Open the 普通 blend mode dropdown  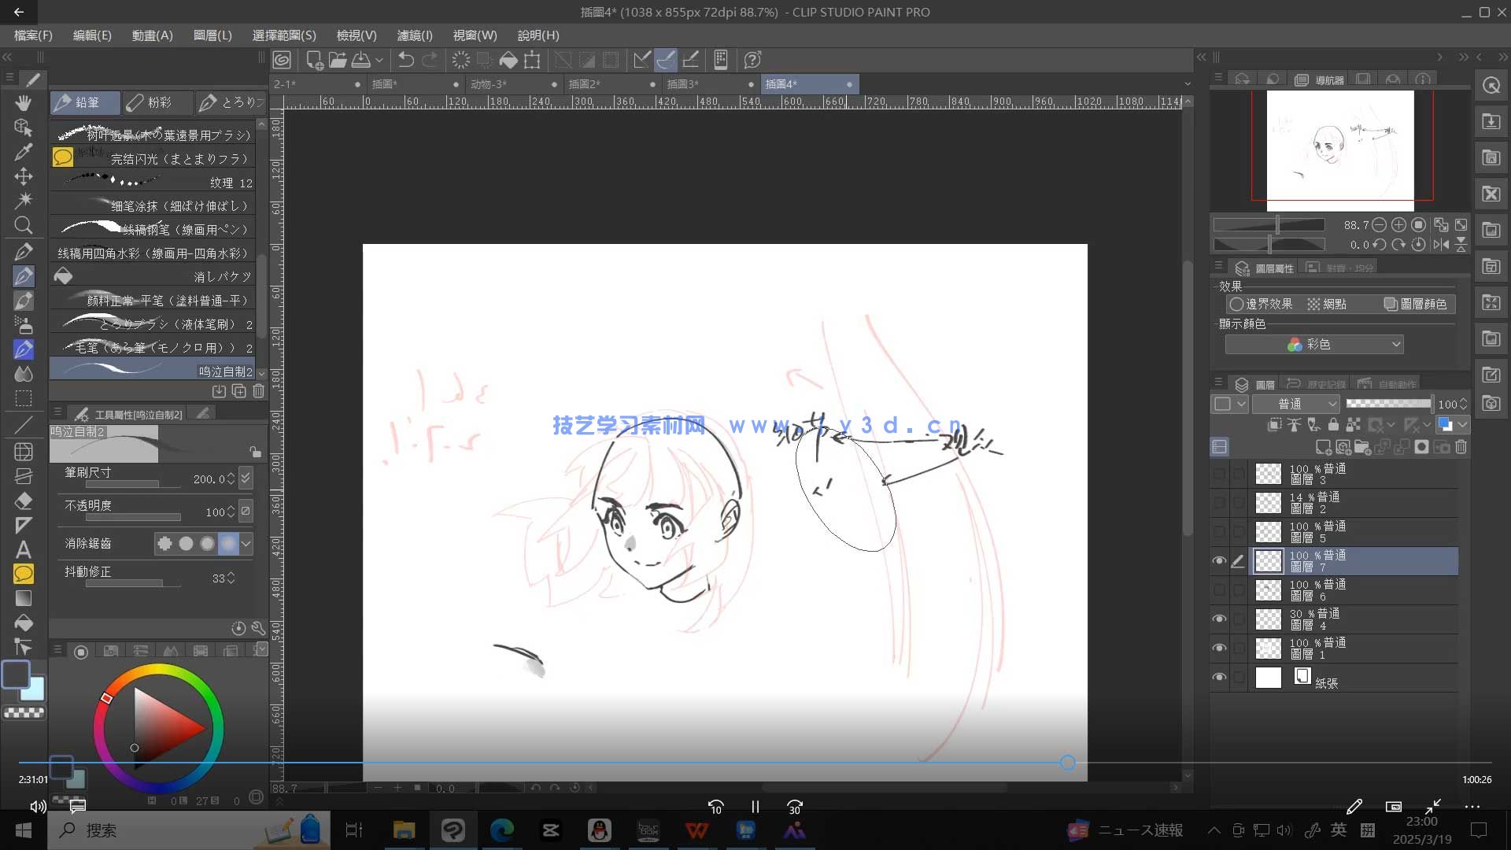pyautogui.click(x=1297, y=404)
